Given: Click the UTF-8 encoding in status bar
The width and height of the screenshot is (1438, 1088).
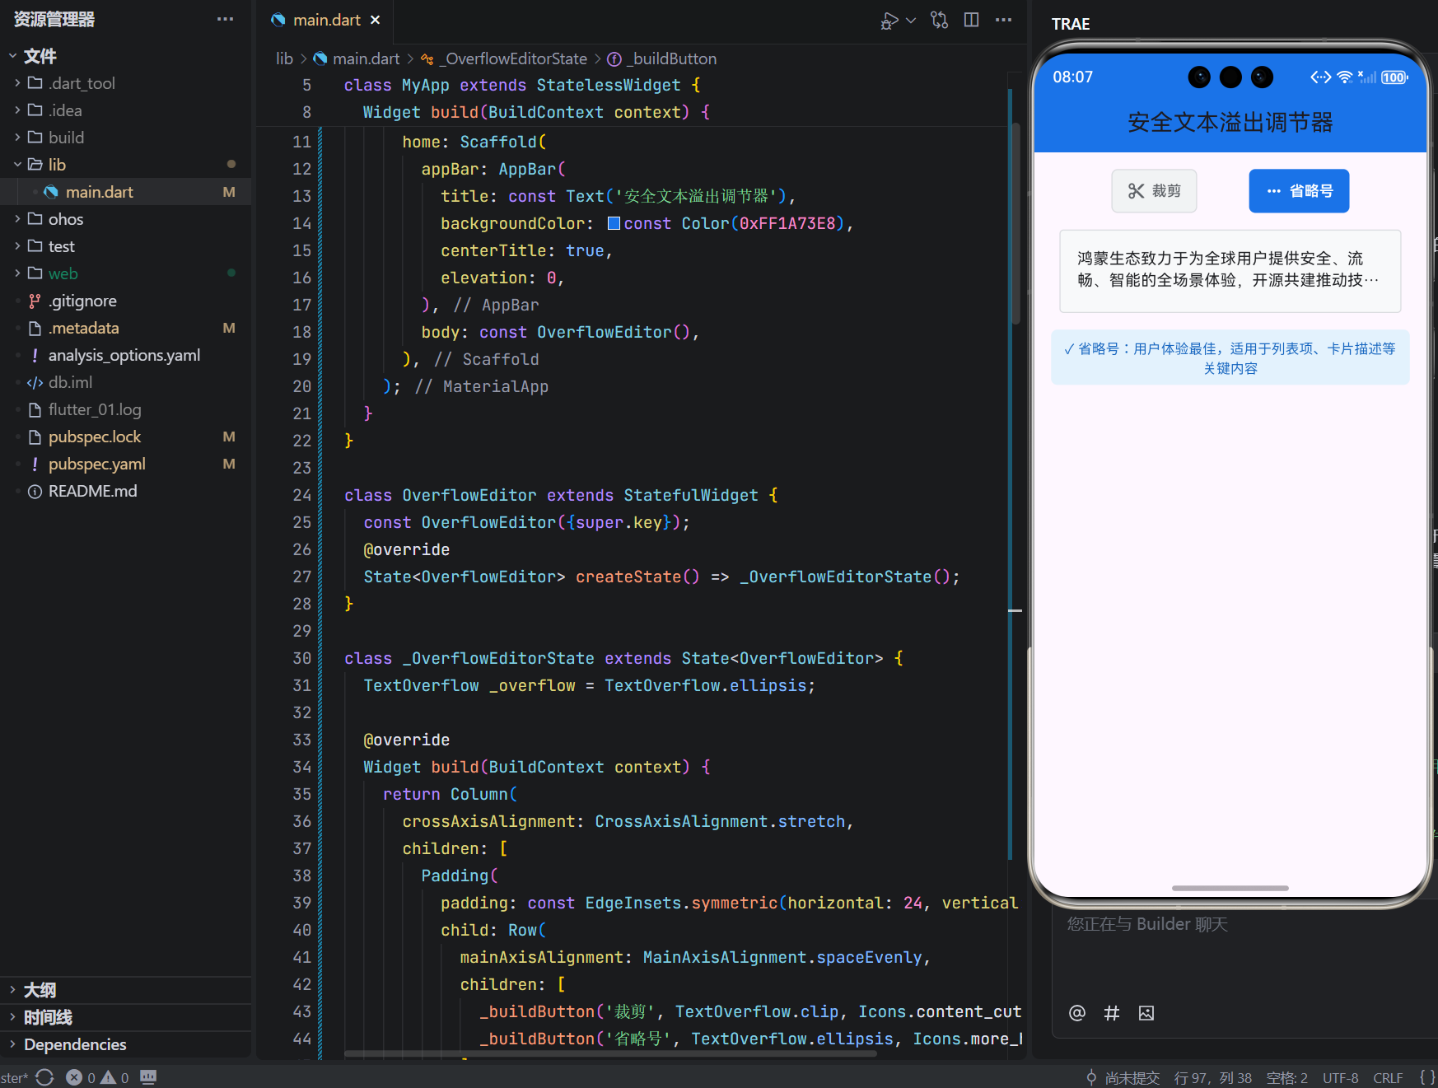Looking at the screenshot, I should tap(1341, 1077).
